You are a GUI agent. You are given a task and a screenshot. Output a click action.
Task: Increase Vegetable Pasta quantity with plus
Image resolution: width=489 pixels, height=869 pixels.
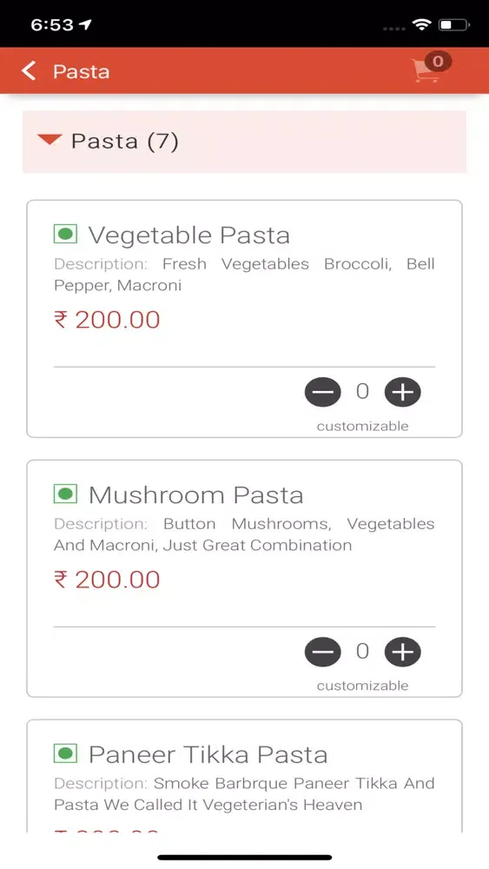click(403, 392)
